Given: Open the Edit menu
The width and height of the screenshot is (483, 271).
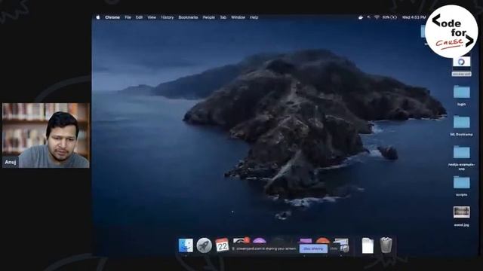Looking at the screenshot, I should 139,17.
